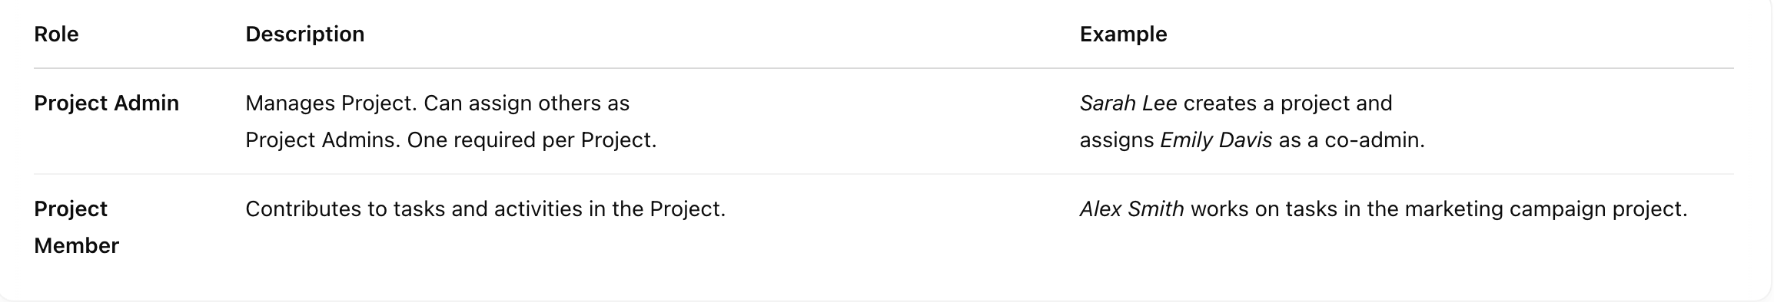The image size is (1774, 302).
Task: Click the Description column header
Action: pos(304,34)
